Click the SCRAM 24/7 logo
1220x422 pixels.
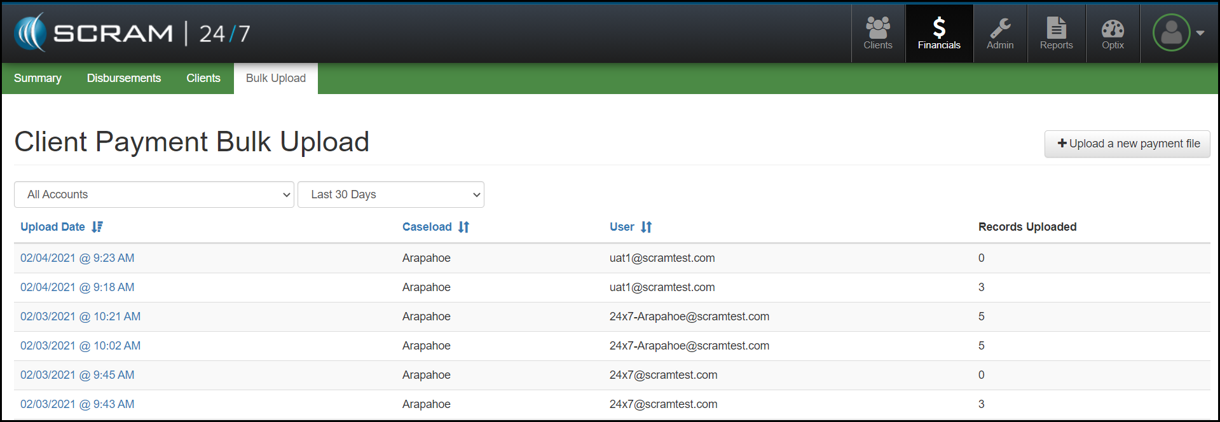[x=132, y=33]
